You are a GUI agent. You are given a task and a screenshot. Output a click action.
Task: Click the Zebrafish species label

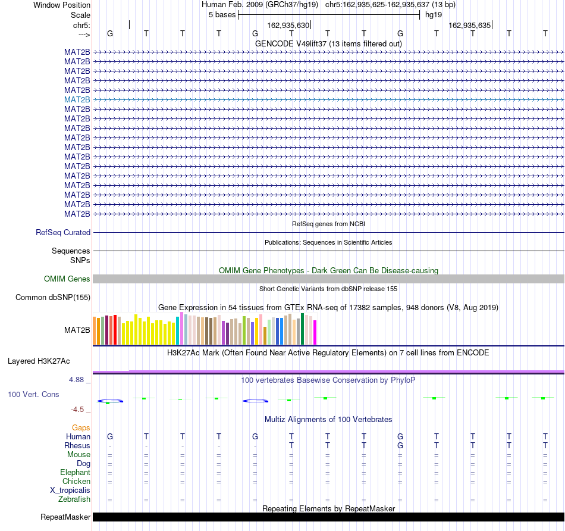tap(74, 499)
